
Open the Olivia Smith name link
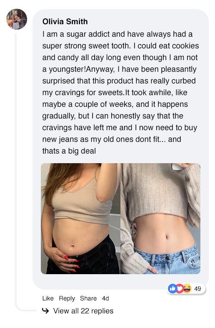[x=65, y=22]
